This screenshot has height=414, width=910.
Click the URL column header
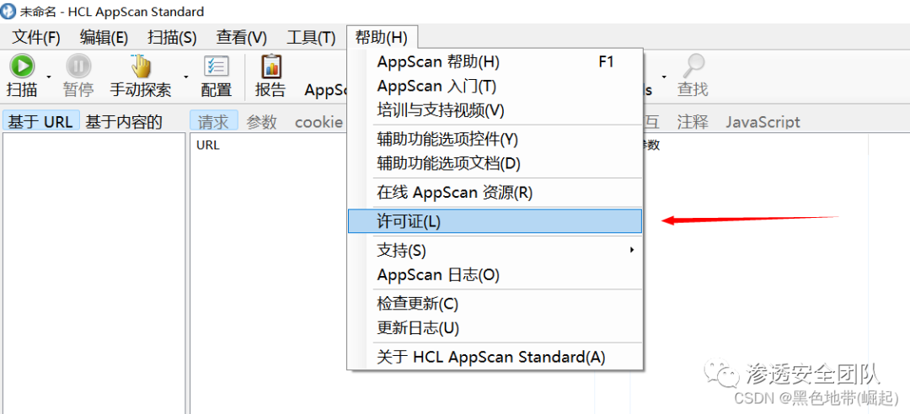[x=208, y=146]
